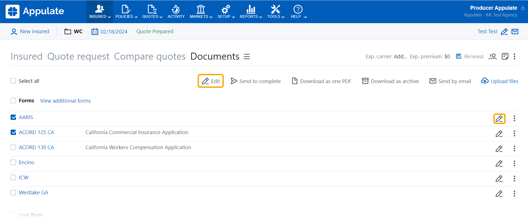Click the envelope icon next to Test Test
Viewport: 528px width, 218px height.
tap(515, 32)
